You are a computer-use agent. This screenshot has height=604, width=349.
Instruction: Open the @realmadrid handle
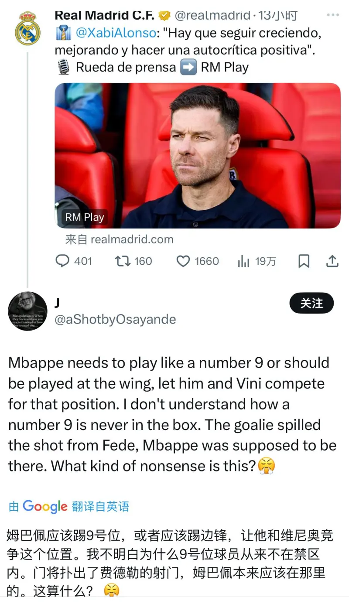tap(212, 15)
